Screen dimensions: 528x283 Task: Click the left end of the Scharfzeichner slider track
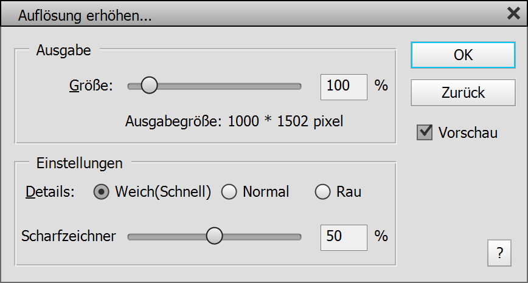131,236
